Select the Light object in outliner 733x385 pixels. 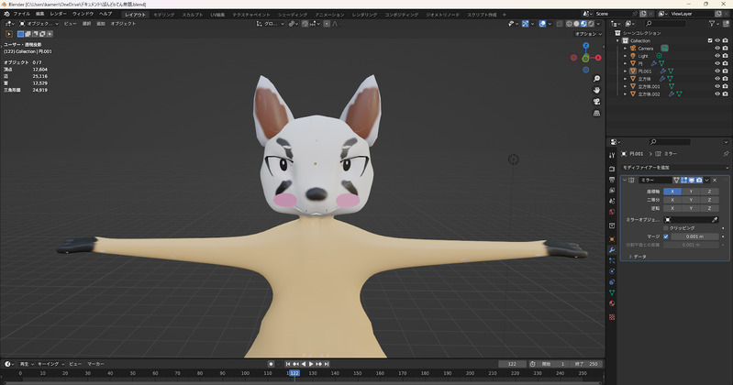coord(643,56)
